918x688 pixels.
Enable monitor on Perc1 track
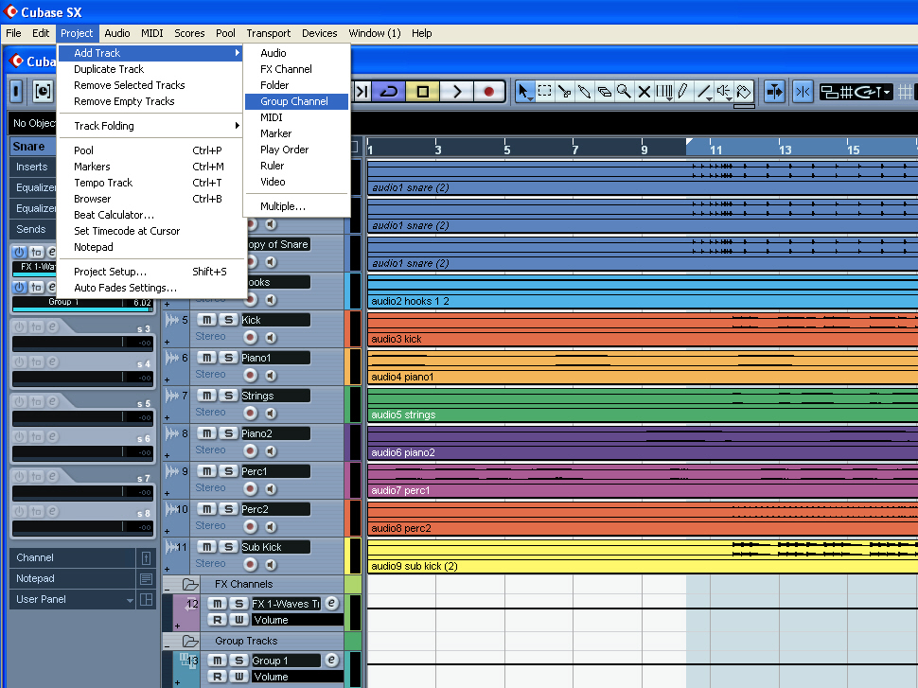[271, 489]
